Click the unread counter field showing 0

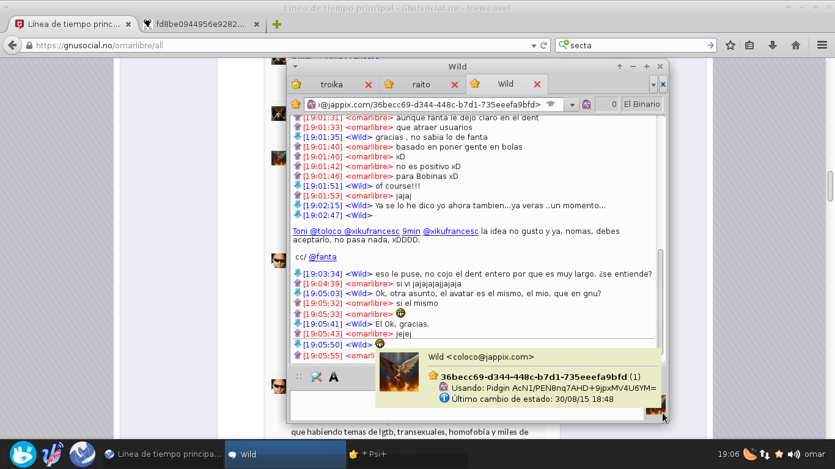606,104
